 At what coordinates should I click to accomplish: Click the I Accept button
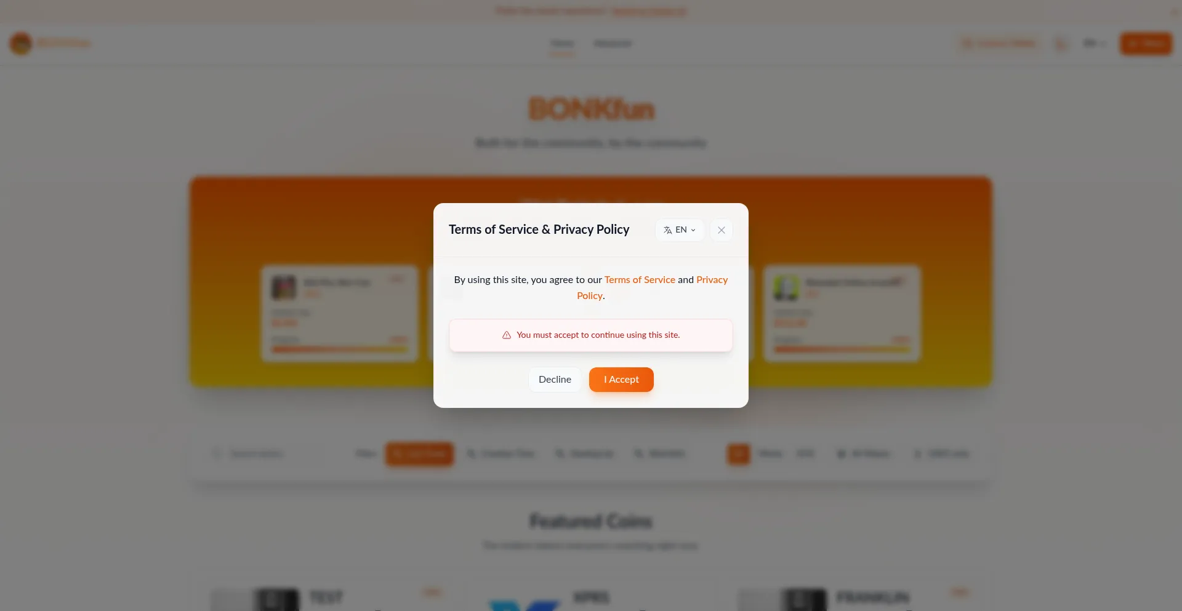621,380
